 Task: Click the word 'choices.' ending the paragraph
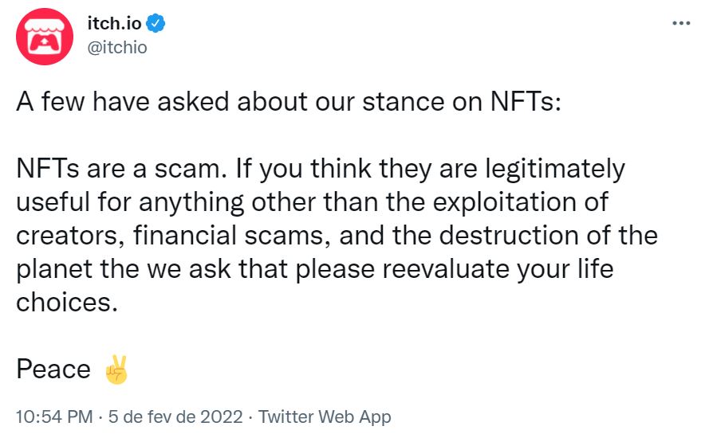(x=67, y=303)
